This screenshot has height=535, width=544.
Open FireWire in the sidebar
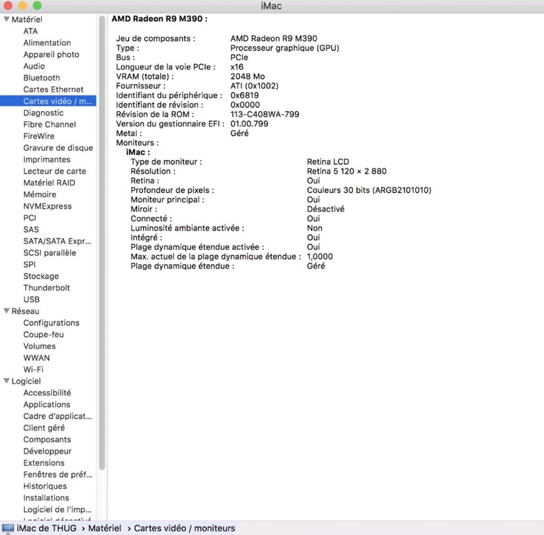[39, 136]
